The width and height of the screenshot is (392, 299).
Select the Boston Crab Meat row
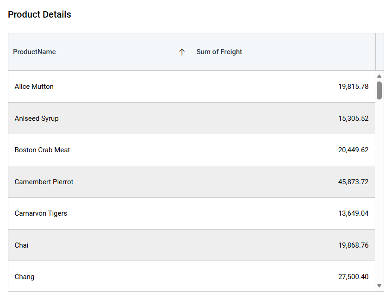click(43, 150)
